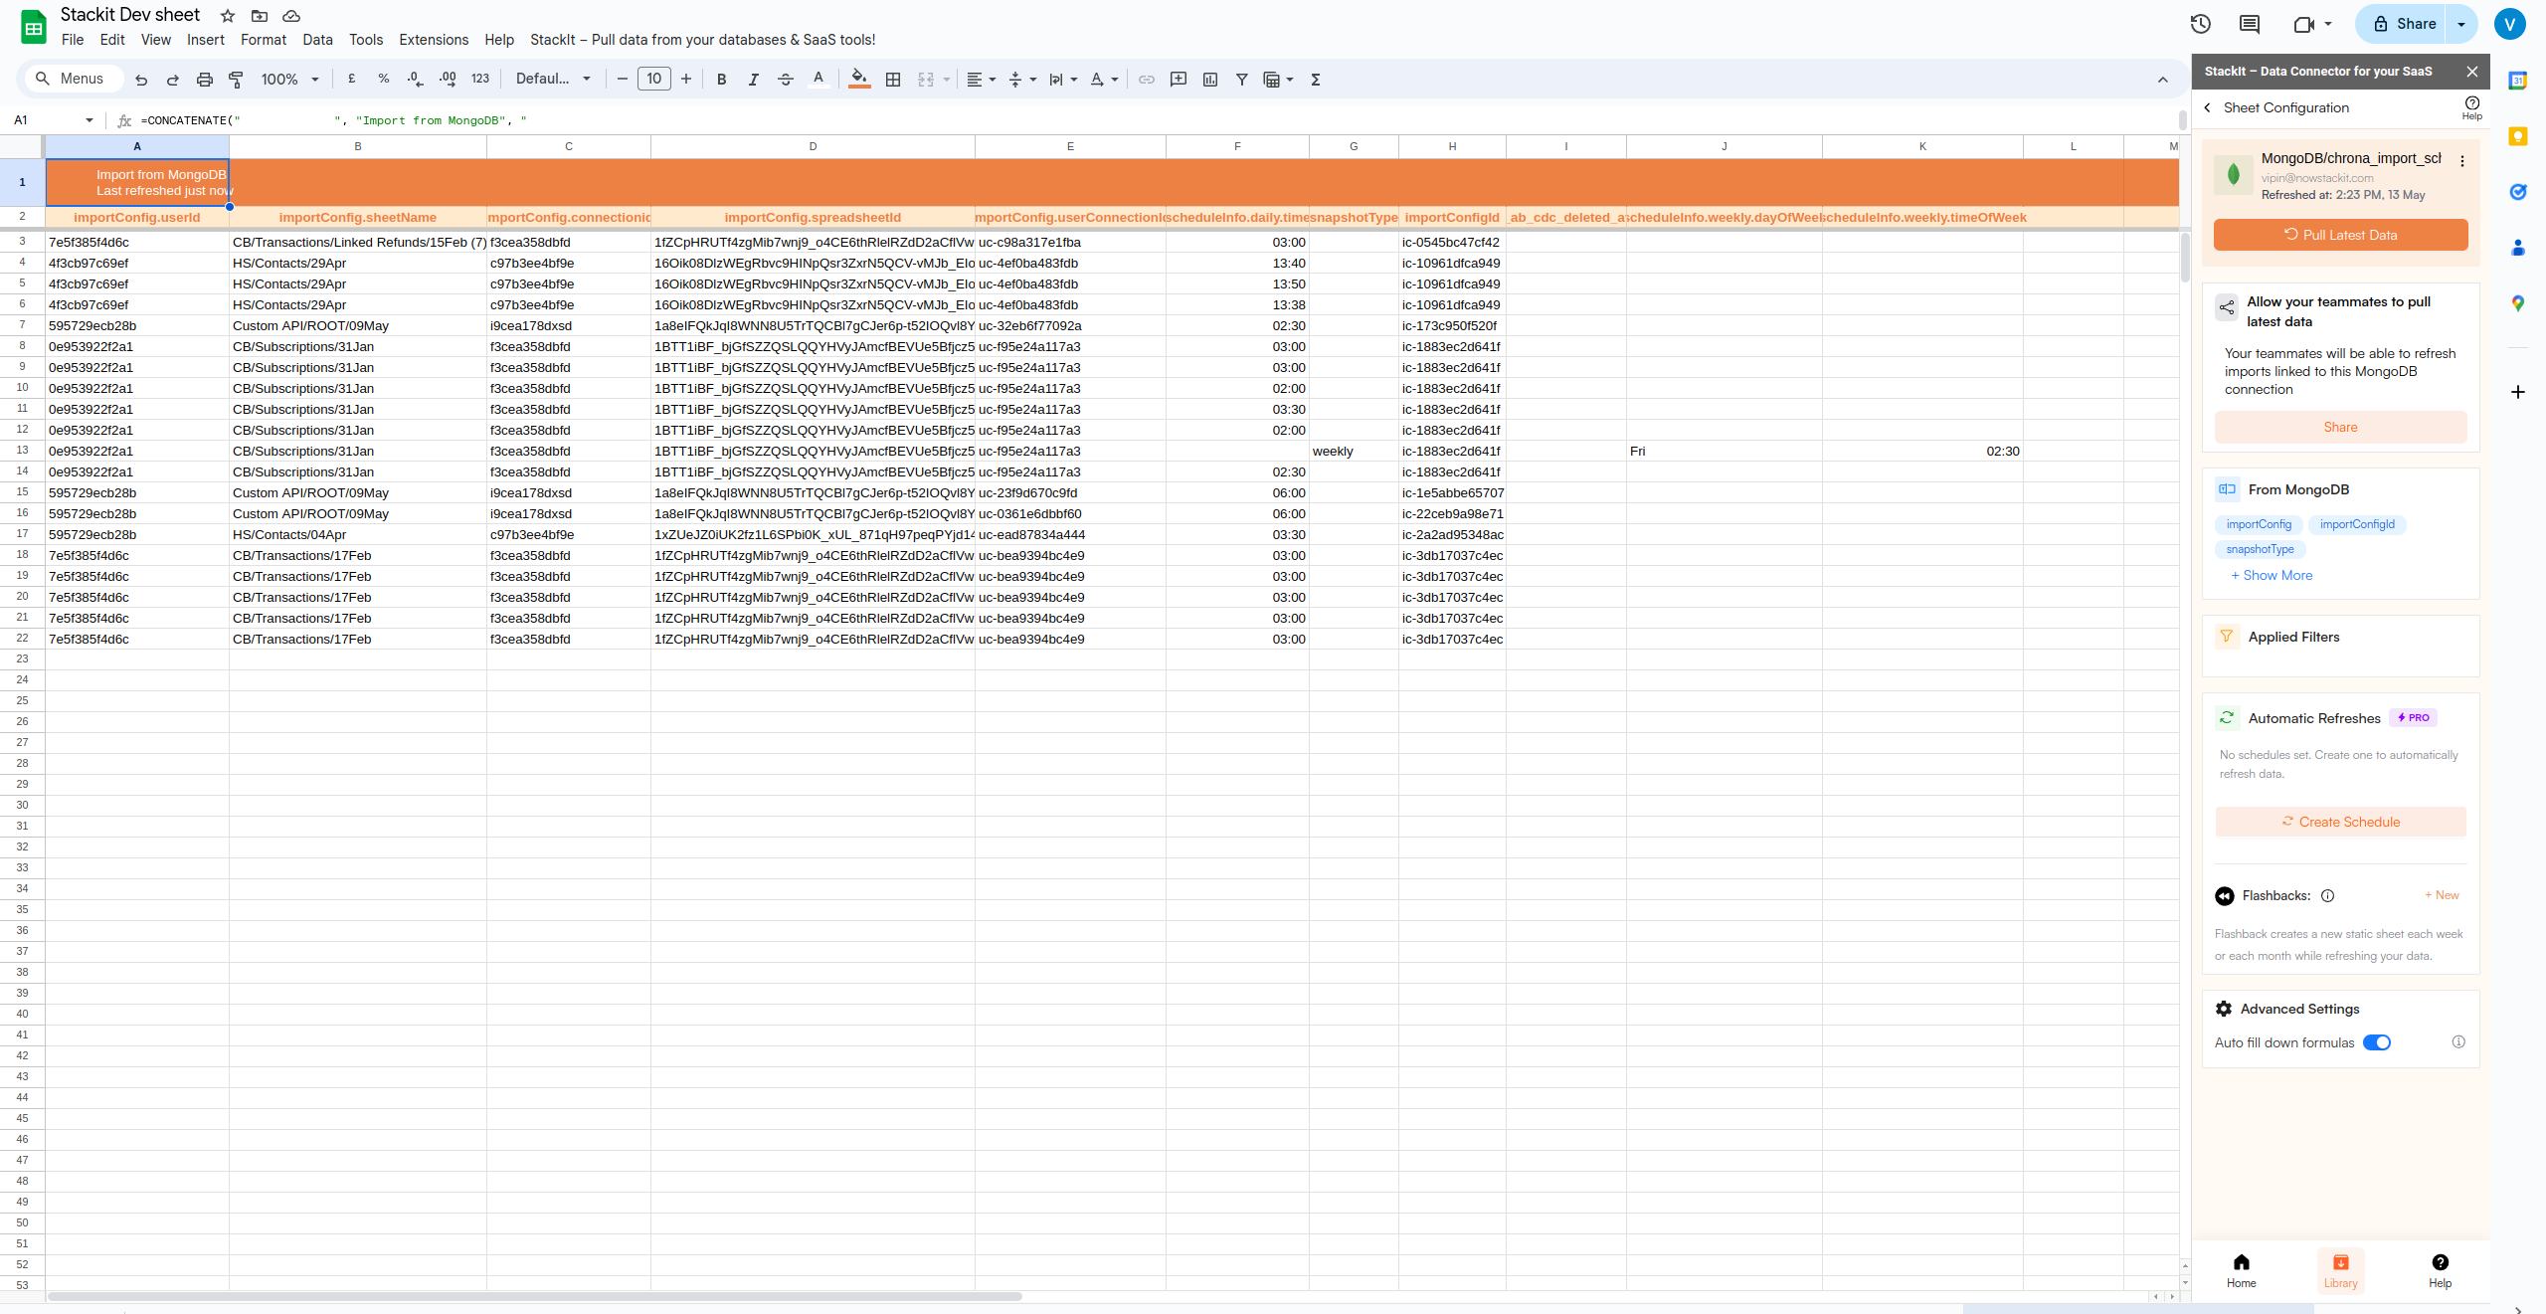Click the create filter icon
The width and height of the screenshot is (2546, 1314).
click(1242, 80)
